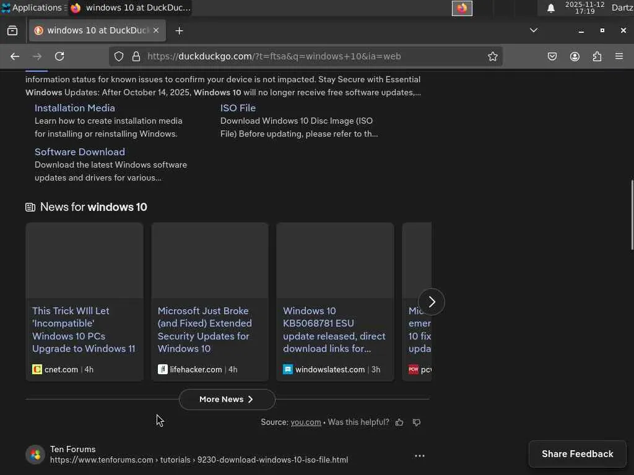Open the KB5068781 ESU update article
Screen dimensions: 634x475
[x=334, y=330]
